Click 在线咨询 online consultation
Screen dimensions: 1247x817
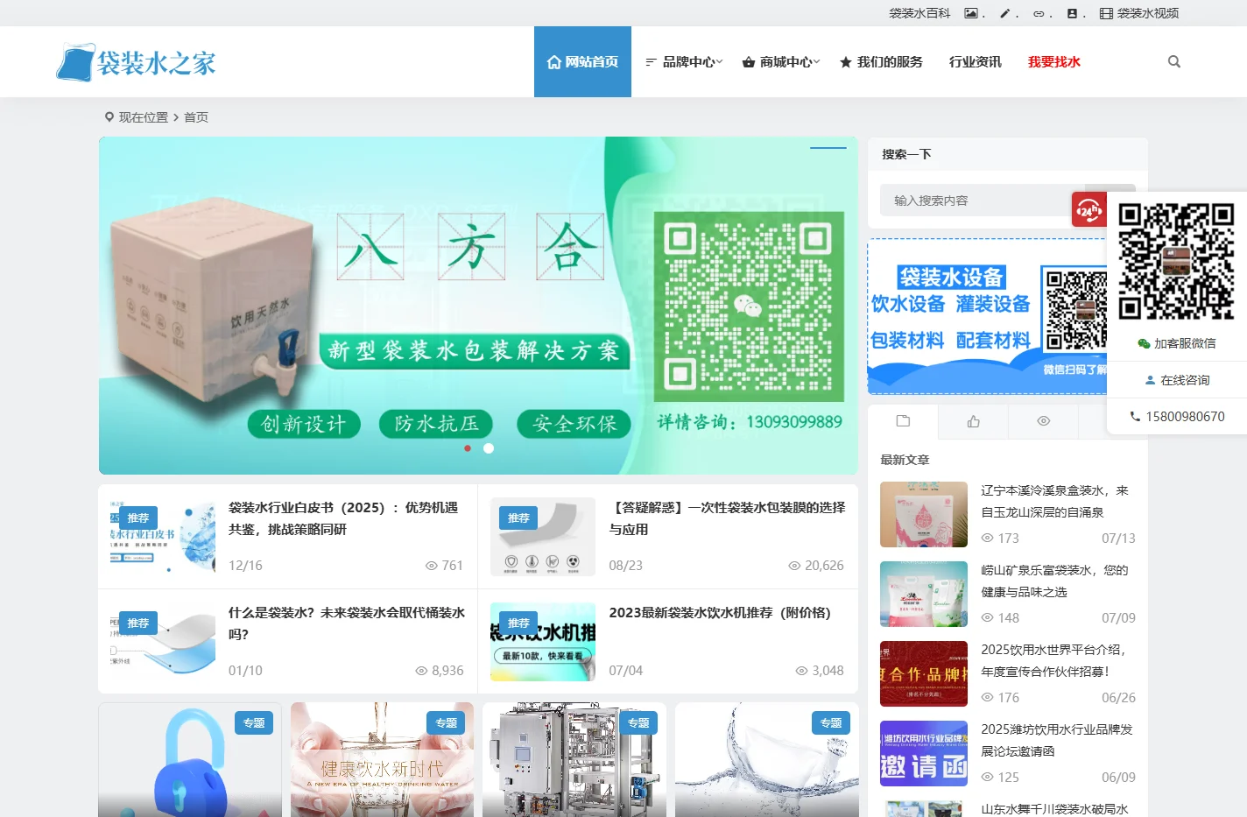tap(1177, 380)
